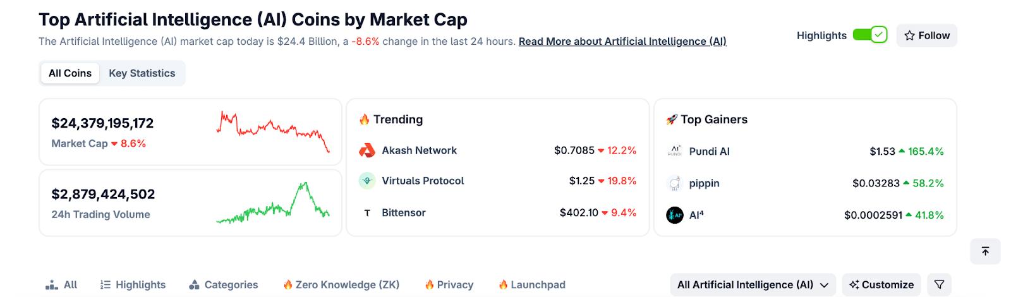Toggle the Highlights switch off
The width and height of the screenshot is (1011, 297).
click(870, 35)
